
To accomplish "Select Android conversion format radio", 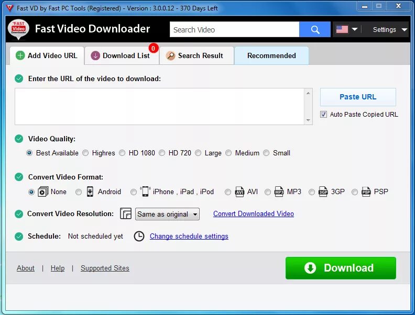I will [x=79, y=192].
